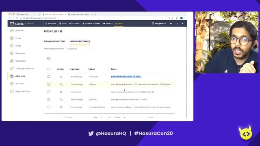The height and width of the screenshot is (146, 260).
Task: Open the Pro tab
Action: coord(119,24)
